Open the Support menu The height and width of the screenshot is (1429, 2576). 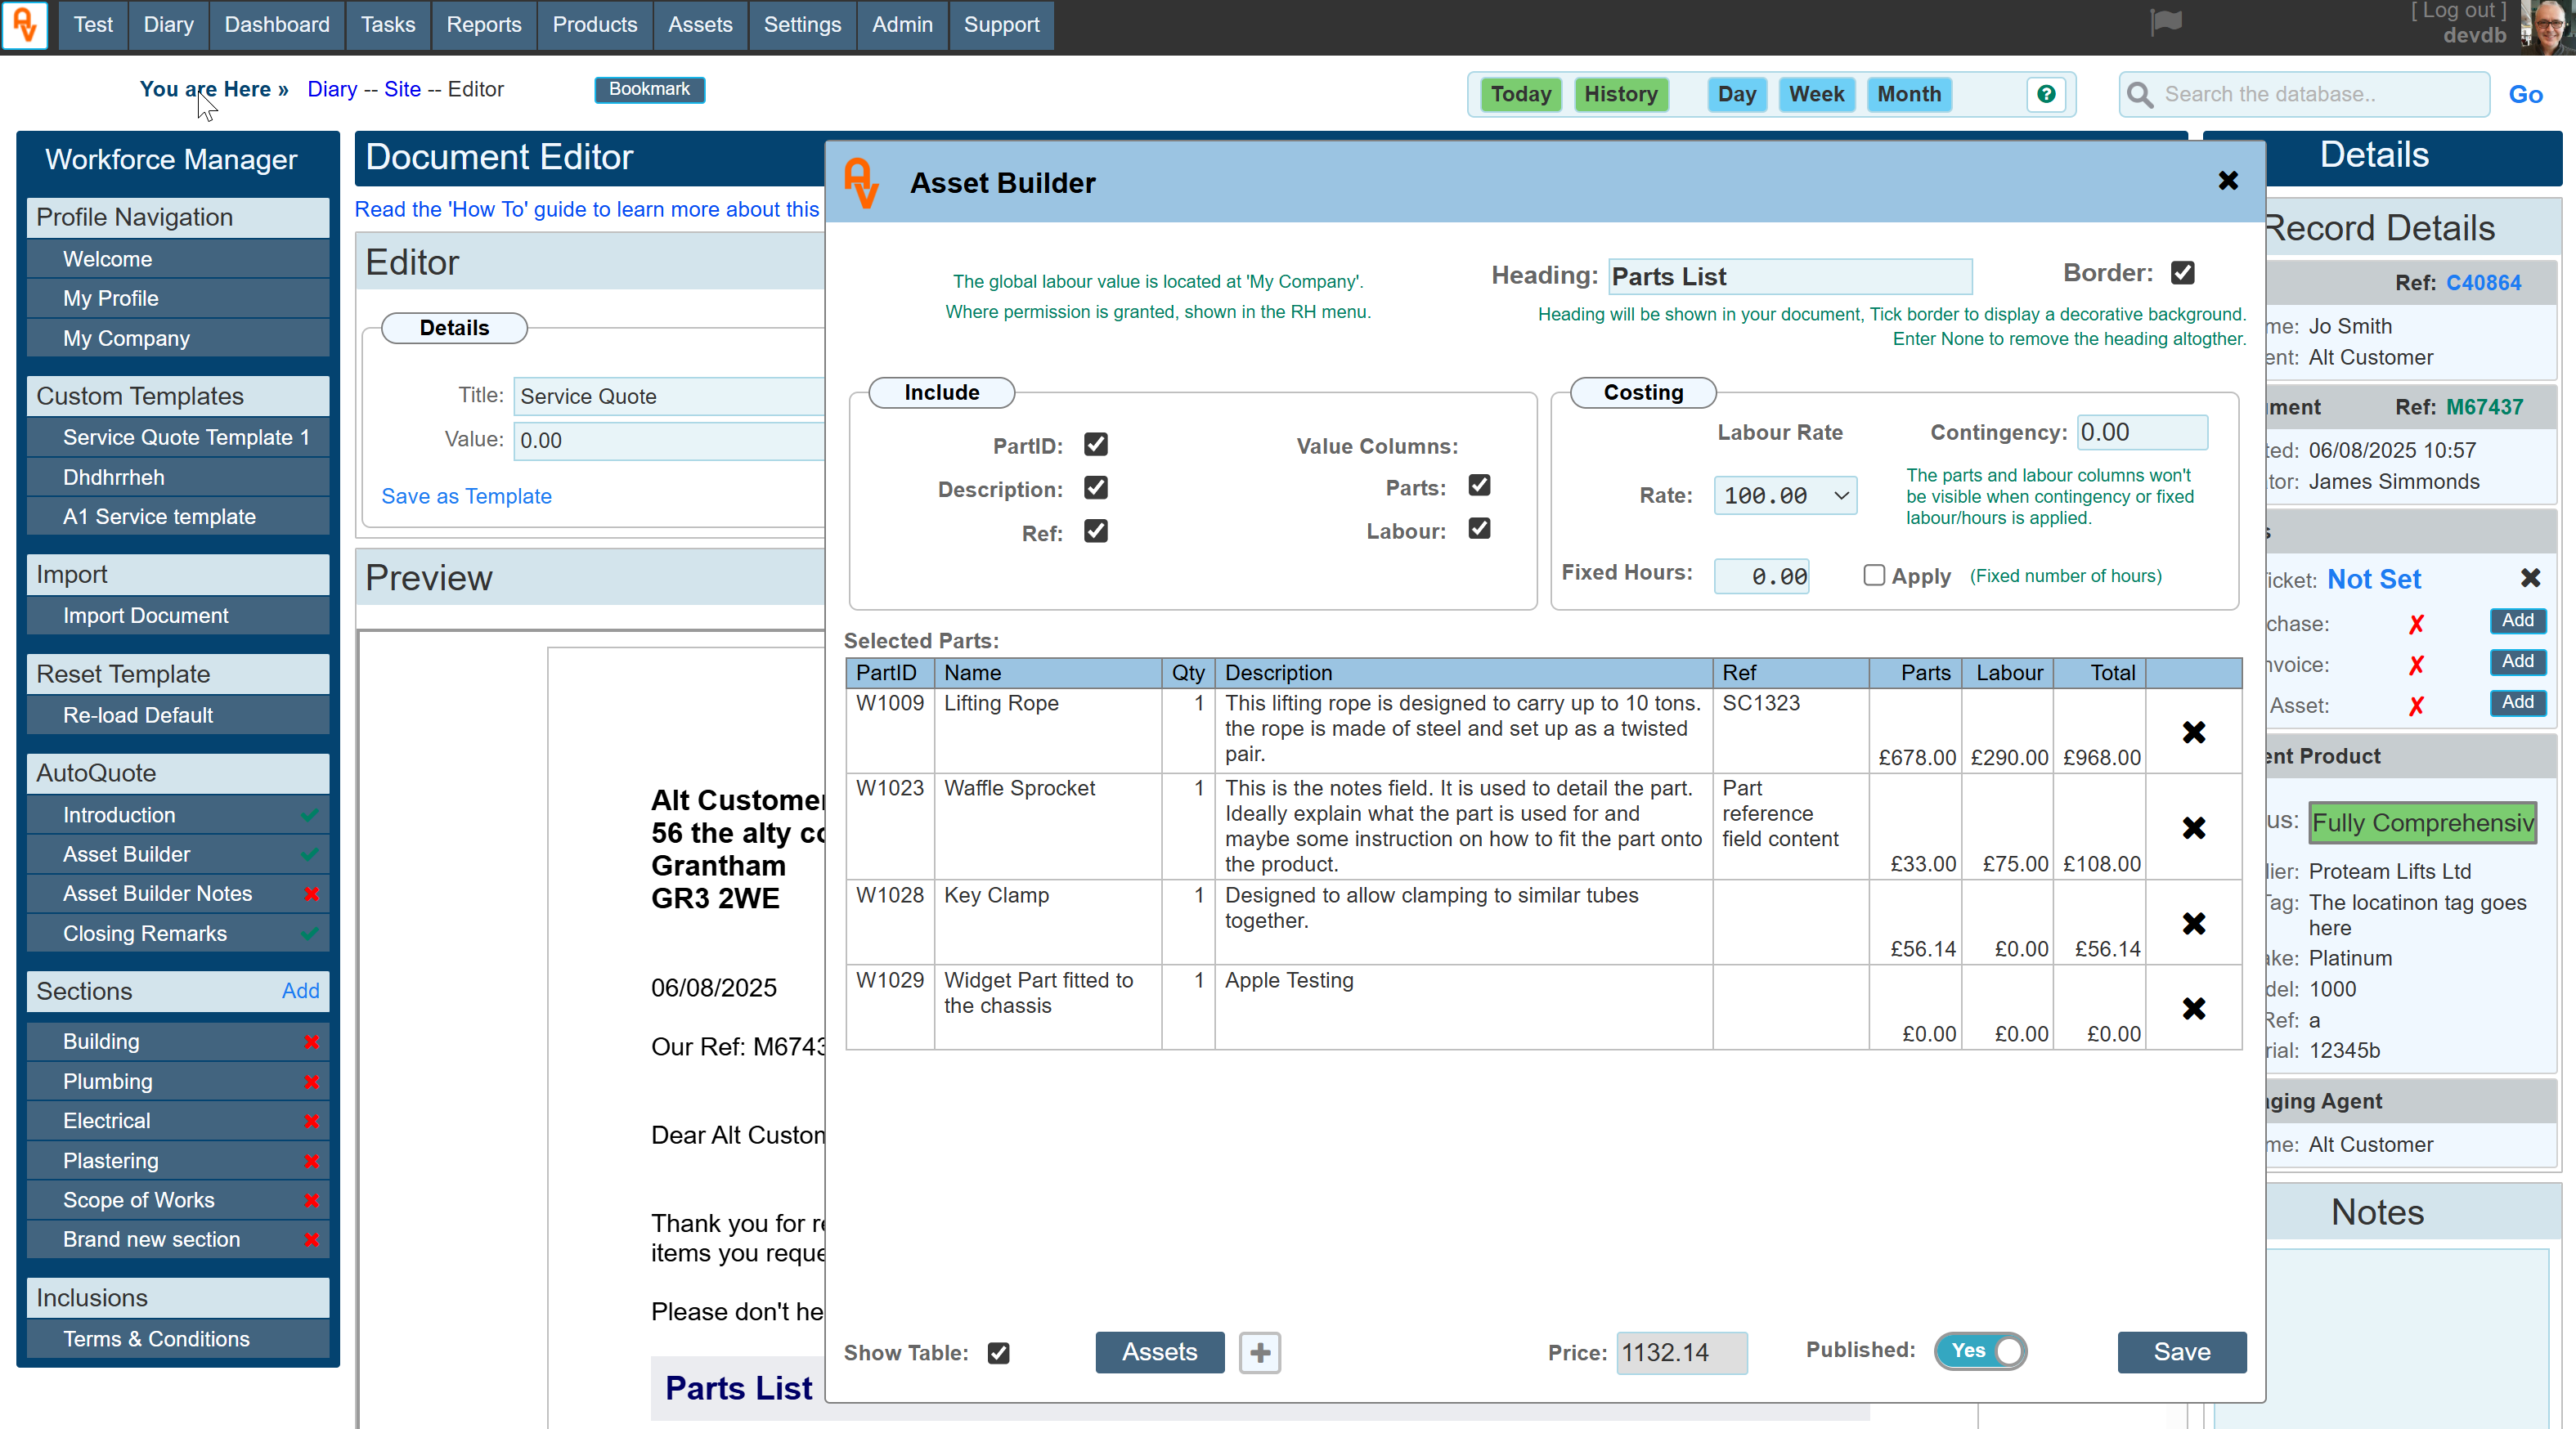(x=1001, y=25)
